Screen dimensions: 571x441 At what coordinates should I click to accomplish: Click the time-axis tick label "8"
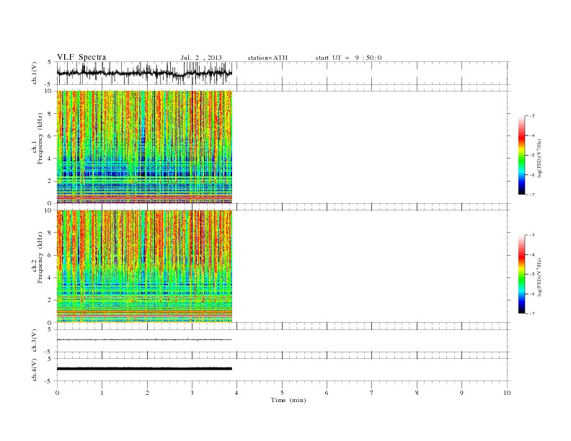417,393
